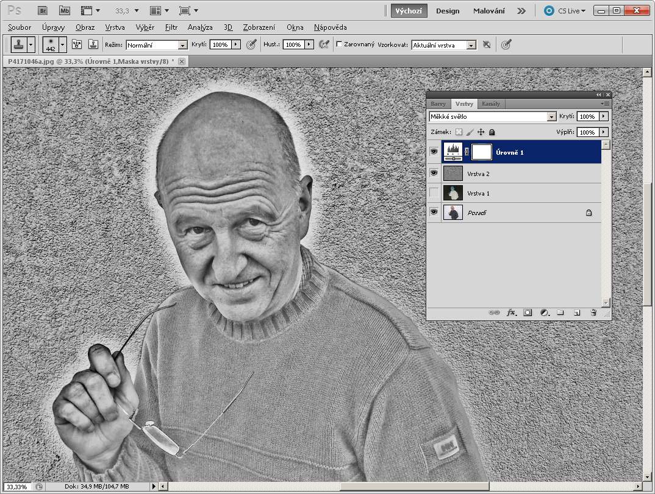The image size is (655, 494).
Task: Click the new adjustment layer icon
Action: pos(544,312)
